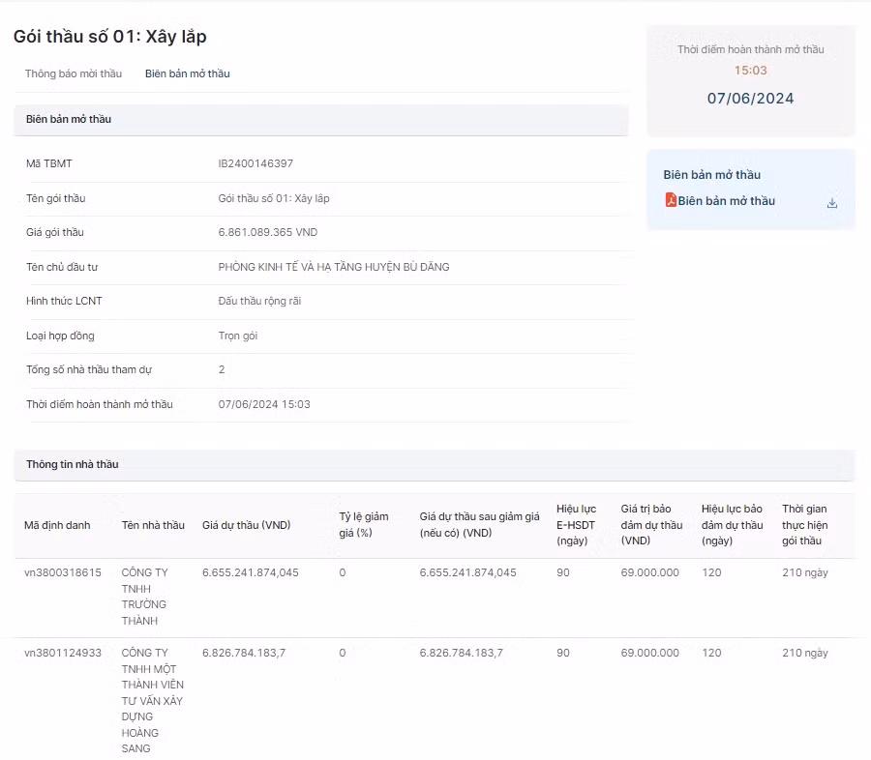This screenshot has width=871, height=760.
Task: Click the PDF icon beside Biên bản mở thầu file
Action: (x=670, y=201)
